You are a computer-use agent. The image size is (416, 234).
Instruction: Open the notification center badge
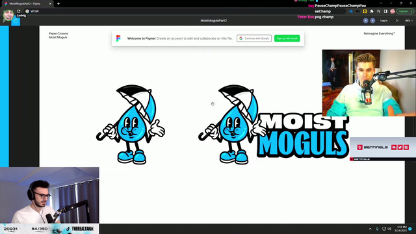410,229
